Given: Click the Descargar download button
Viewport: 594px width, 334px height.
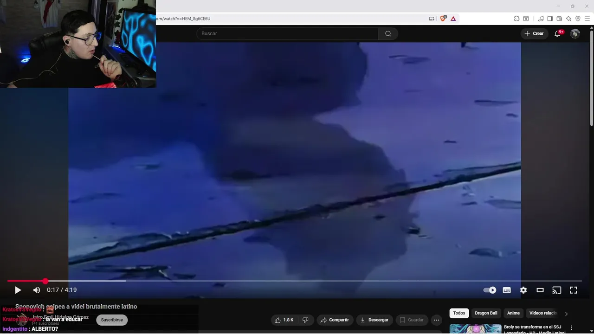Looking at the screenshot, I should [x=374, y=320].
